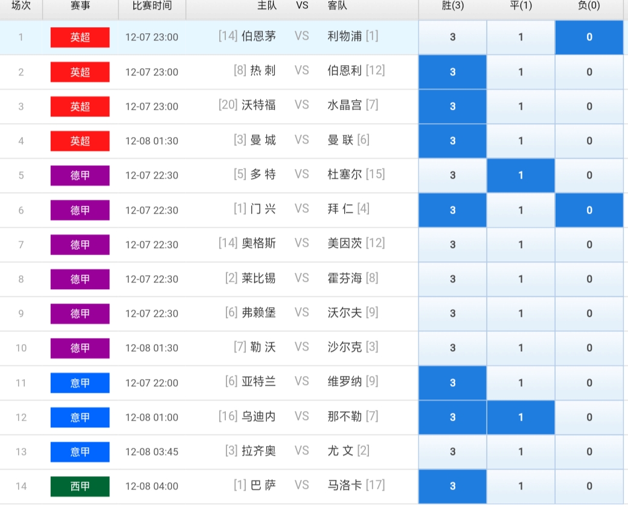Select draw (1) for 曼城 vs 曼联
This screenshot has height=507, width=628.
pos(521,141)
